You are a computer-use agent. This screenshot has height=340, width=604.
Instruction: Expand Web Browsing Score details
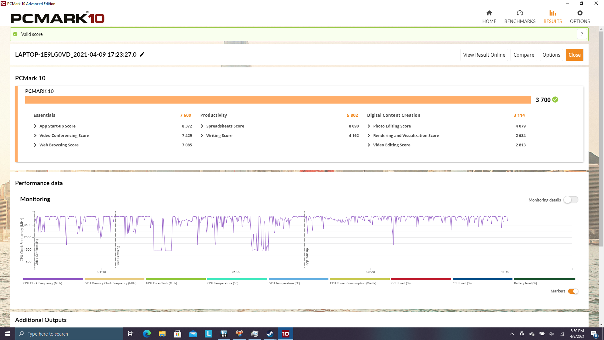tap(35, 145)
